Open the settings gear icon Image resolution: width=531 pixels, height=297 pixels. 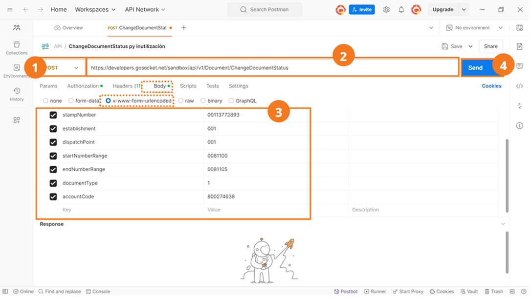[x=386, y=9]
